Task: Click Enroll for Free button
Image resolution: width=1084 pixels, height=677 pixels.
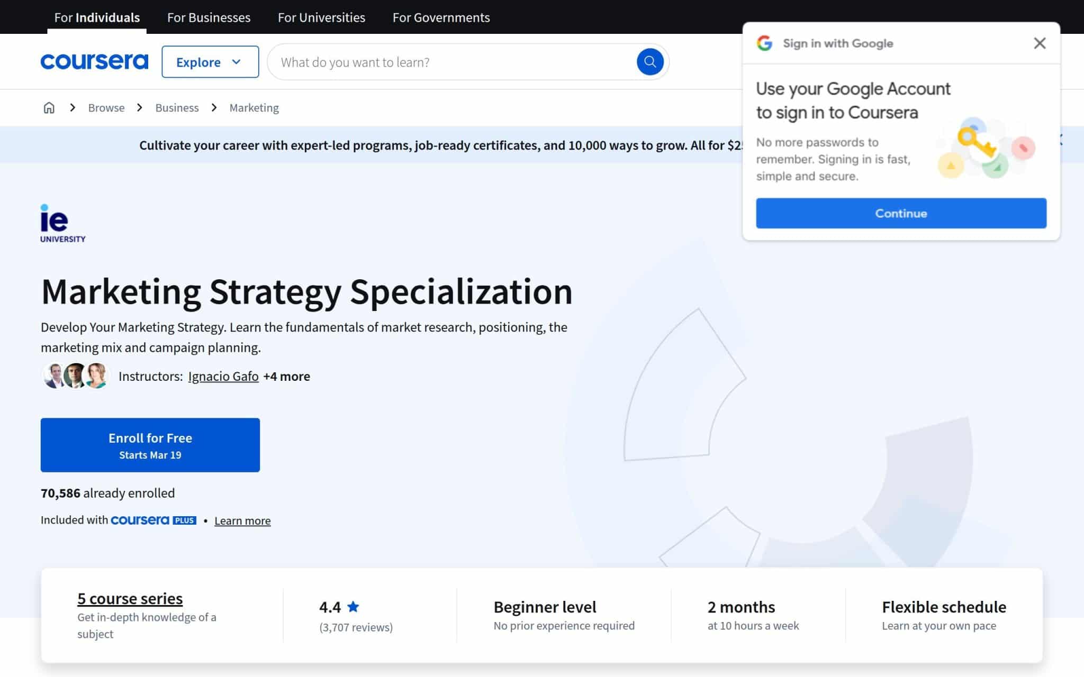Action: tap(150, 445)
